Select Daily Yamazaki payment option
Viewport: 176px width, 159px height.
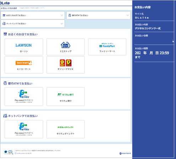[x=65, y=65]
